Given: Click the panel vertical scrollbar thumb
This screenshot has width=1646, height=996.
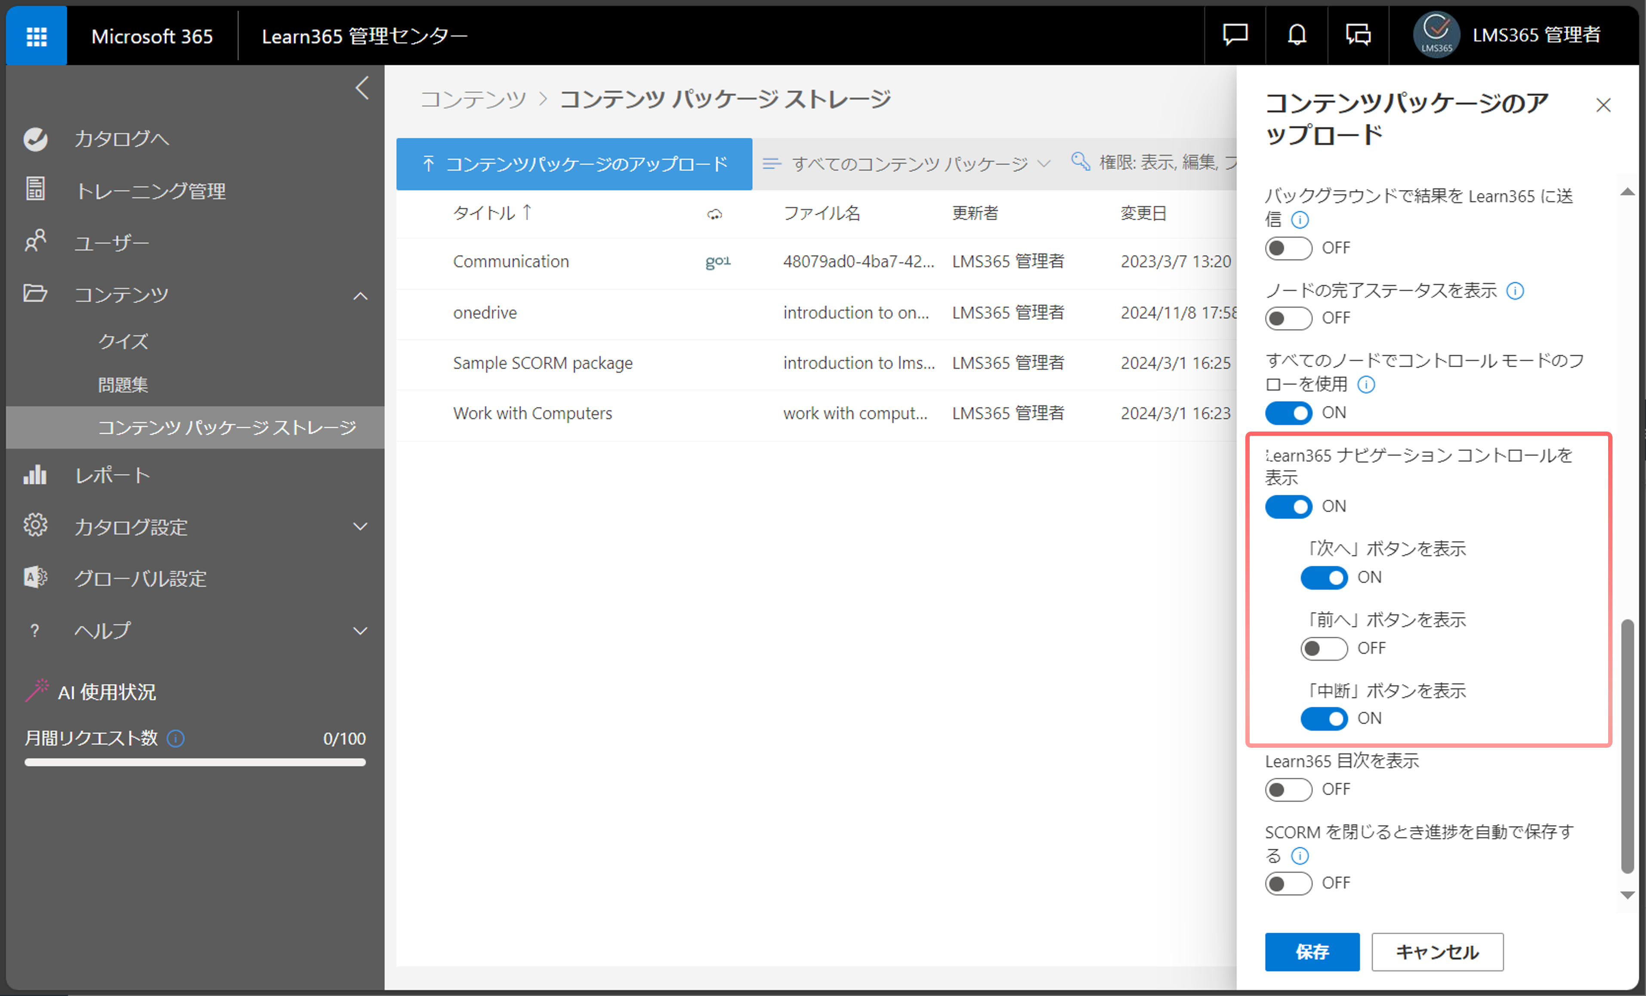Looking at the screenshot, I should coord(1627,746).
